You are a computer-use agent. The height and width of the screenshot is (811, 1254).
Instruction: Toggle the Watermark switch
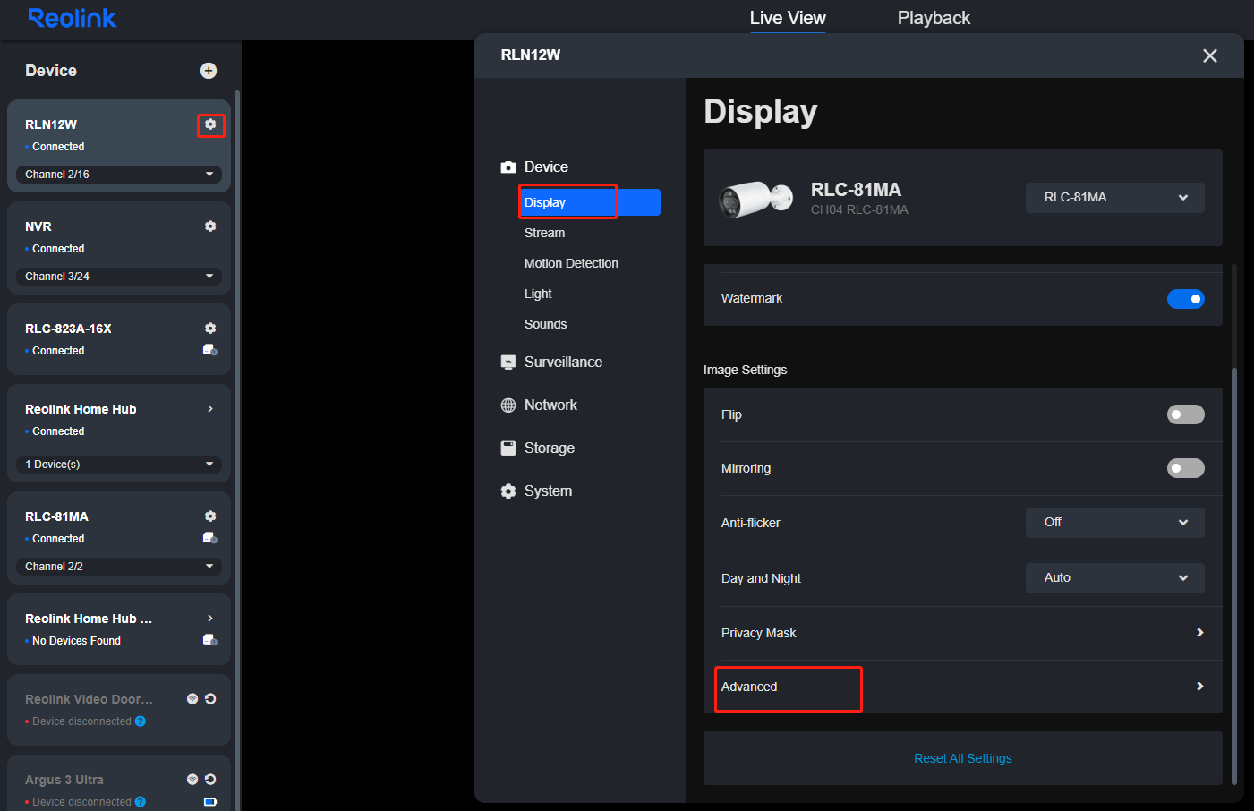[1186, 299]
